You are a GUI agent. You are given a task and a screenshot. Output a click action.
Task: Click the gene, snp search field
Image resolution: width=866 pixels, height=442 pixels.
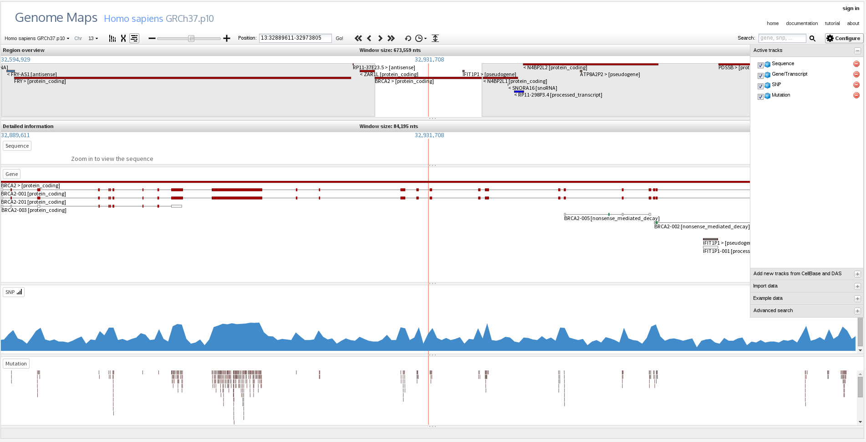tap(782, 38)
